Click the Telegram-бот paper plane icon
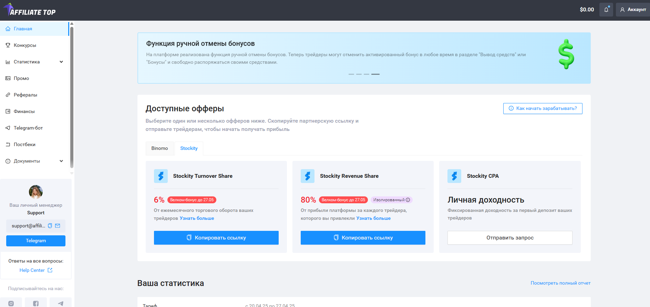Image resolution: width=650 pixels, height=307 pixels. coord(8,128)
